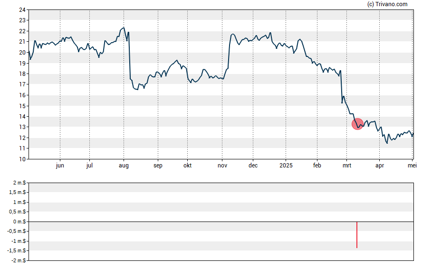Click the 'feb' month label

(x=317, y=166)
